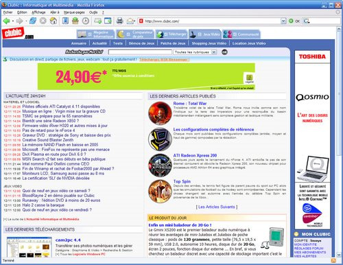Click the Clubic.com logo
This screenshot has width=343, height=265.
pos(18,34)
